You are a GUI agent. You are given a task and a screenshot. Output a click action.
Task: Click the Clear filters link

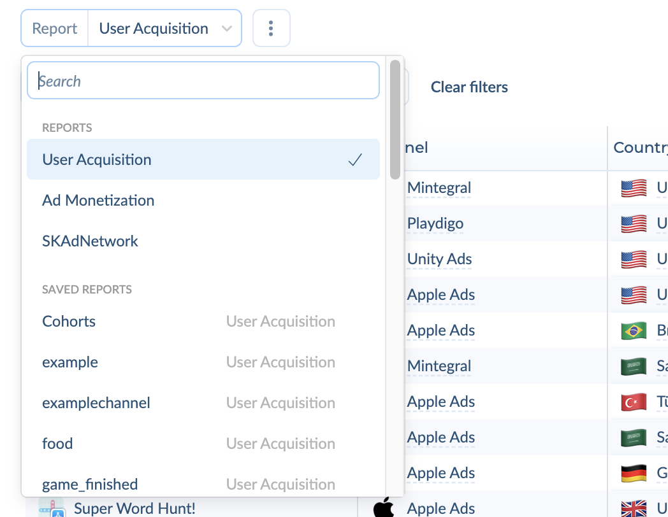(469, 87)
